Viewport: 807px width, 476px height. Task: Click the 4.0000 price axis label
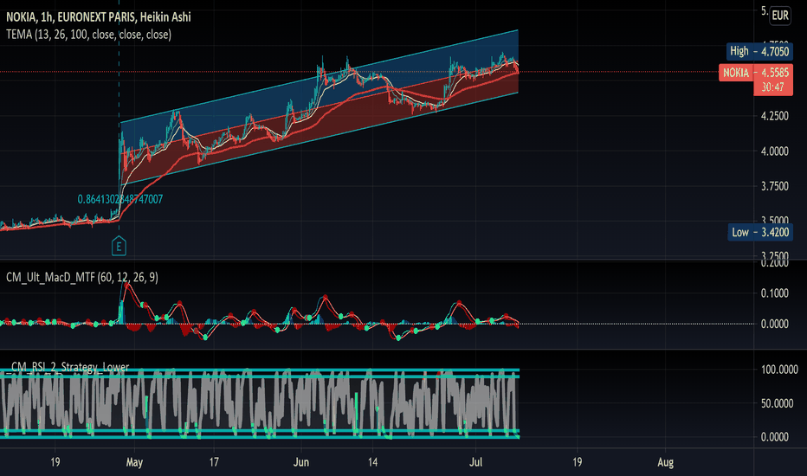(775, 151)
